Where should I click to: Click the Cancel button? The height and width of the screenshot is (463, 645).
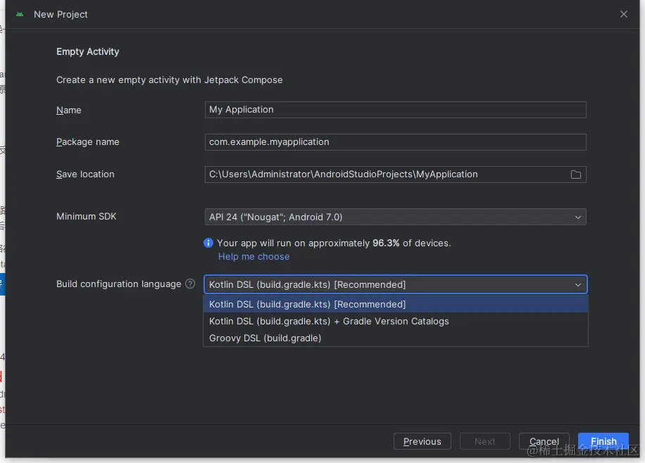(544, 441)
